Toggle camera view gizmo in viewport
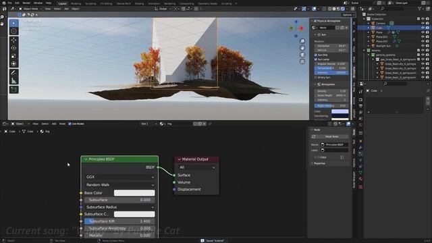 (302, 55)
